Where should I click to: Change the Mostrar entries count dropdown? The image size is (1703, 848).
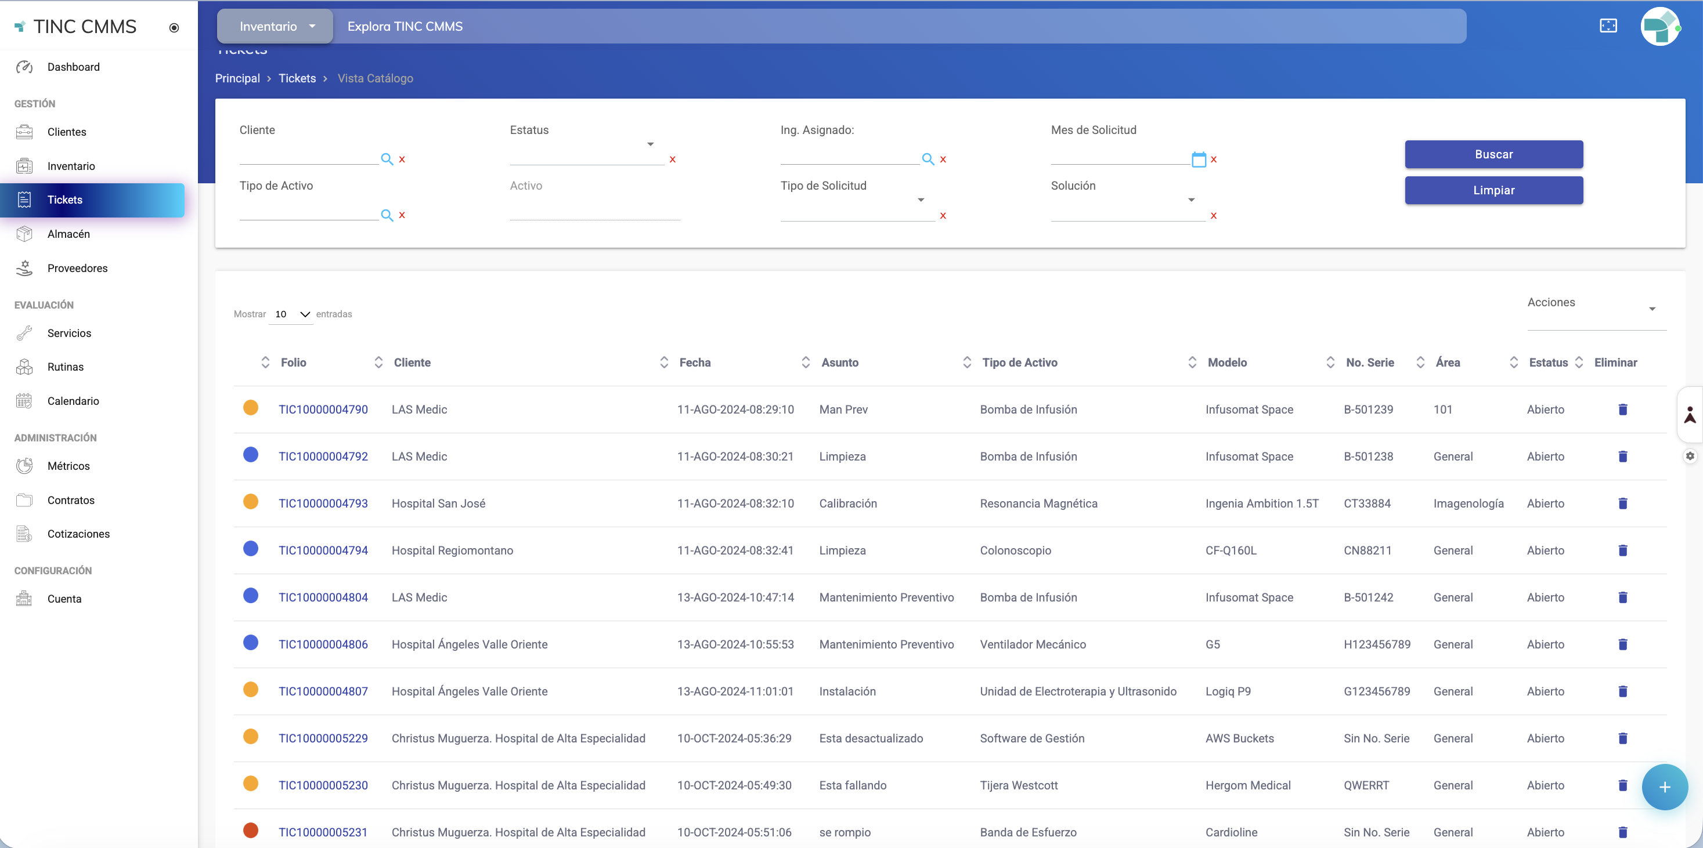pyautogui.click(x=291, y=314)
